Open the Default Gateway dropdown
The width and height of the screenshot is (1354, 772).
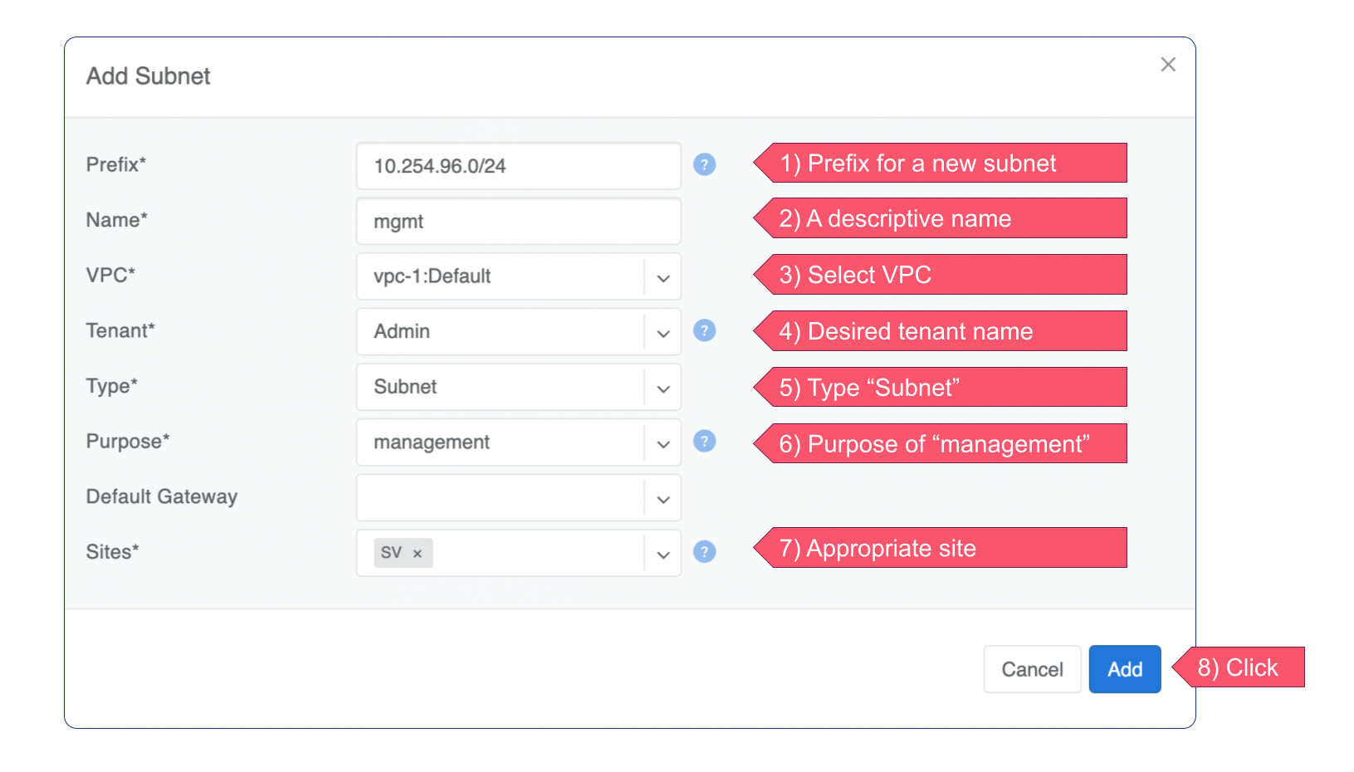662,499
